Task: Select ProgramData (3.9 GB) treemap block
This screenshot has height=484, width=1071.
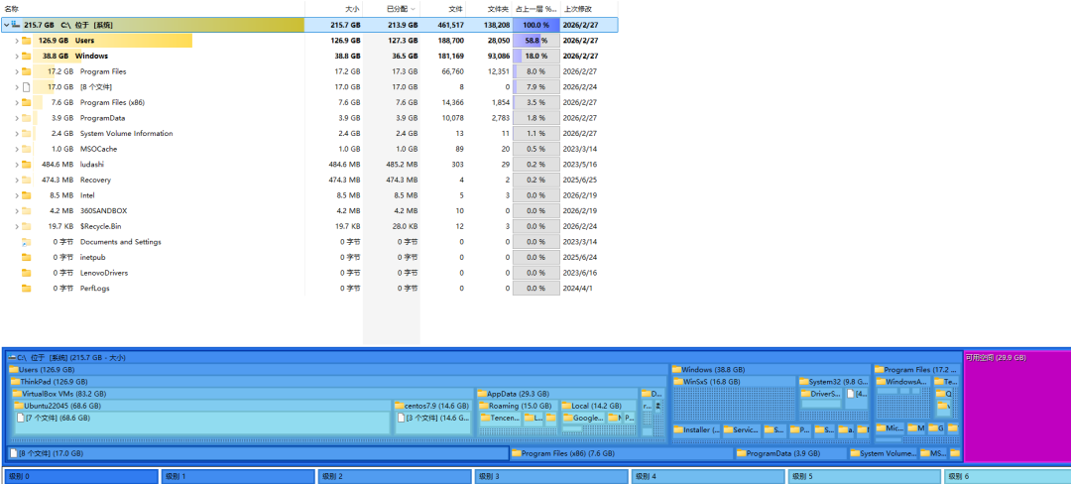Action: pos(791,453)
